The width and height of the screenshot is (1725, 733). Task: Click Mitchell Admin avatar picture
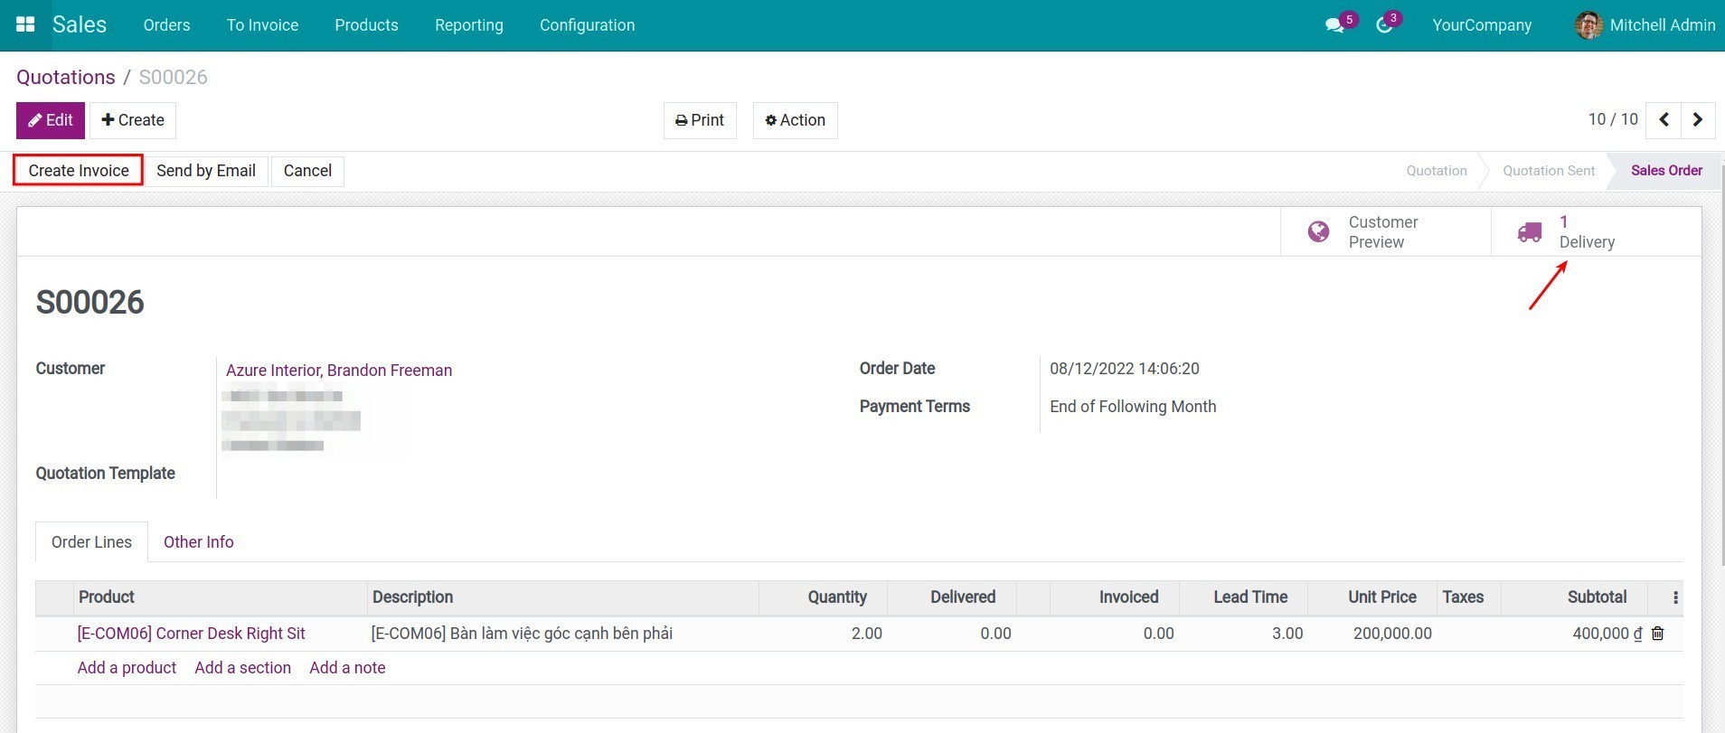click(x=1588, y=25)
